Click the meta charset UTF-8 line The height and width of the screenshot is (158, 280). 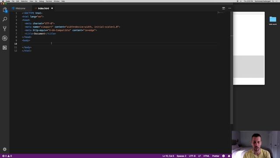[40, 23]
